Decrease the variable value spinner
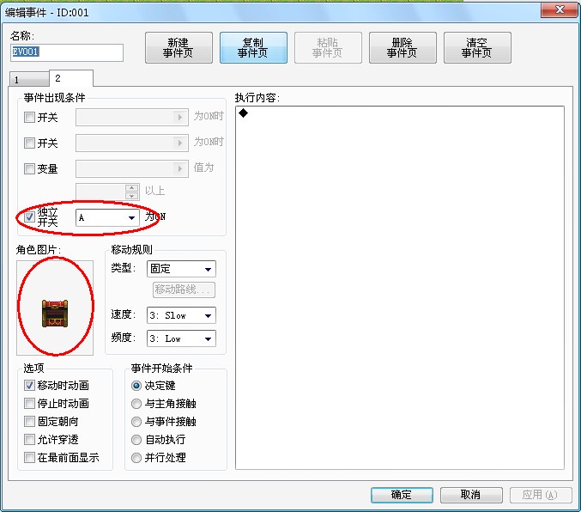 (x=132, y=196)
